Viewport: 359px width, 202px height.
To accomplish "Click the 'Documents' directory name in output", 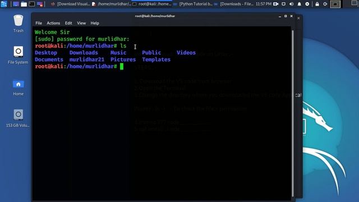I will click(49, 59).
